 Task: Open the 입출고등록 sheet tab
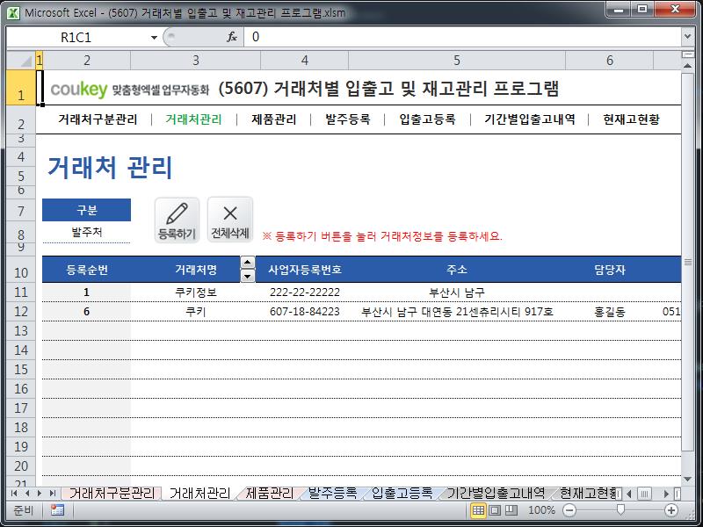[402, 494]
